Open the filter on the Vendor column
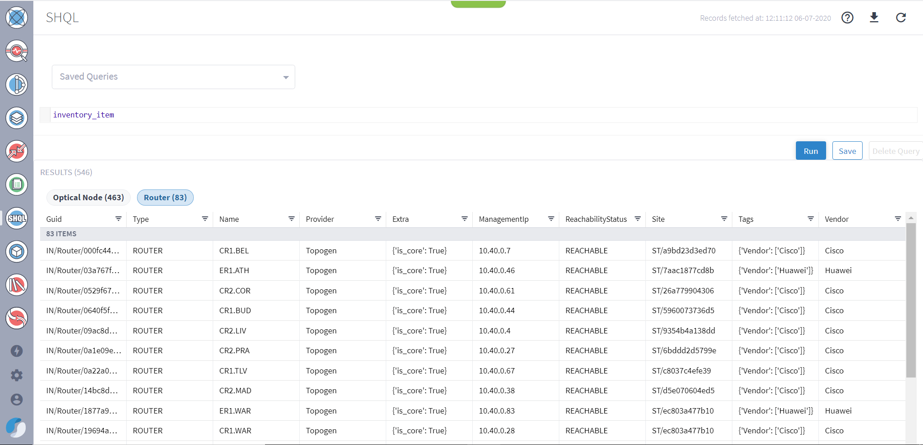 (x=898, y=219)
